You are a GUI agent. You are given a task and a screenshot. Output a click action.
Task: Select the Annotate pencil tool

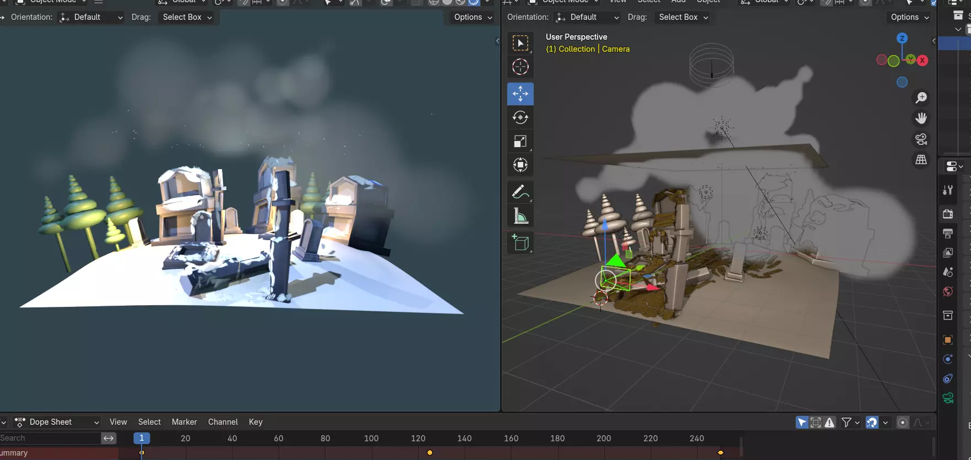click(520, 192)
